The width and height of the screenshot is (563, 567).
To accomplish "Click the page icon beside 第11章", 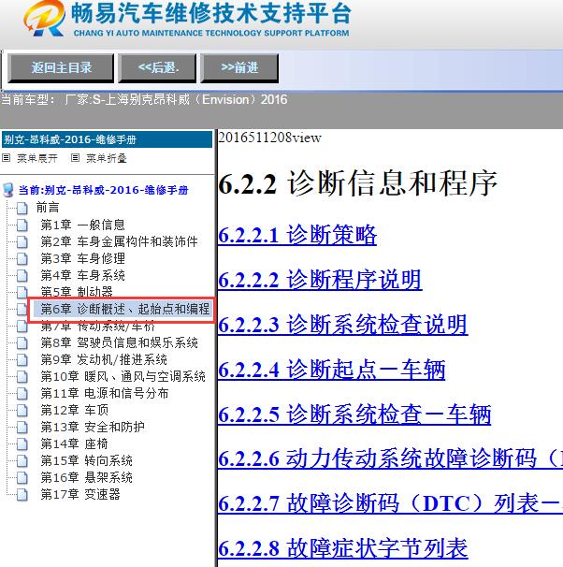I will click(22, 394).
